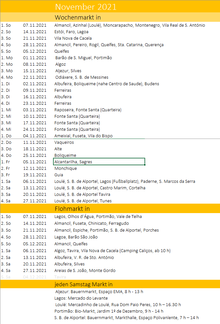Select the weekday label 4. Do
The image size is (220, 324).
coord(7,155)
